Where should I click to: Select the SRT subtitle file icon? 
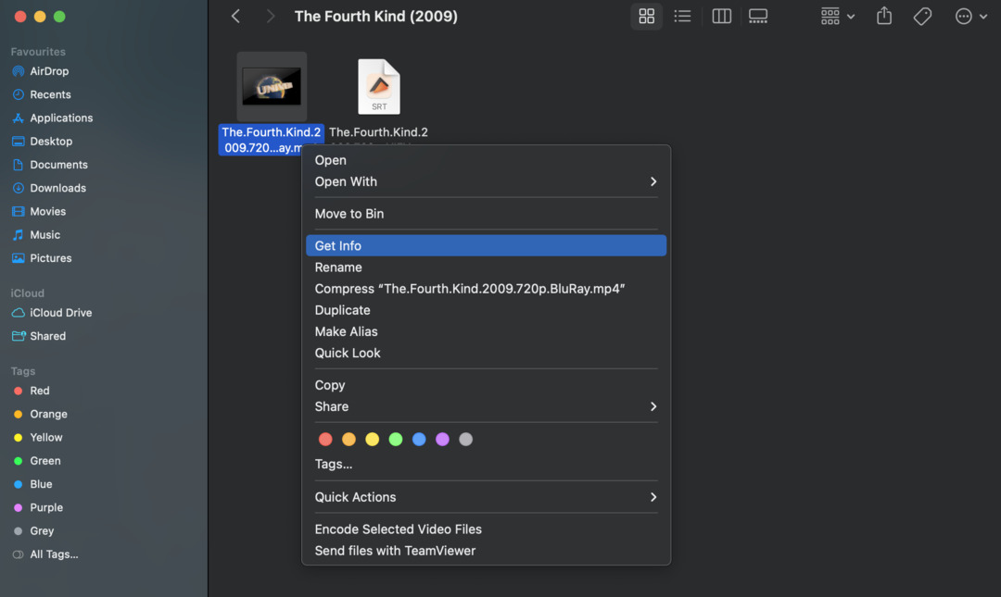tap(379, 87)
